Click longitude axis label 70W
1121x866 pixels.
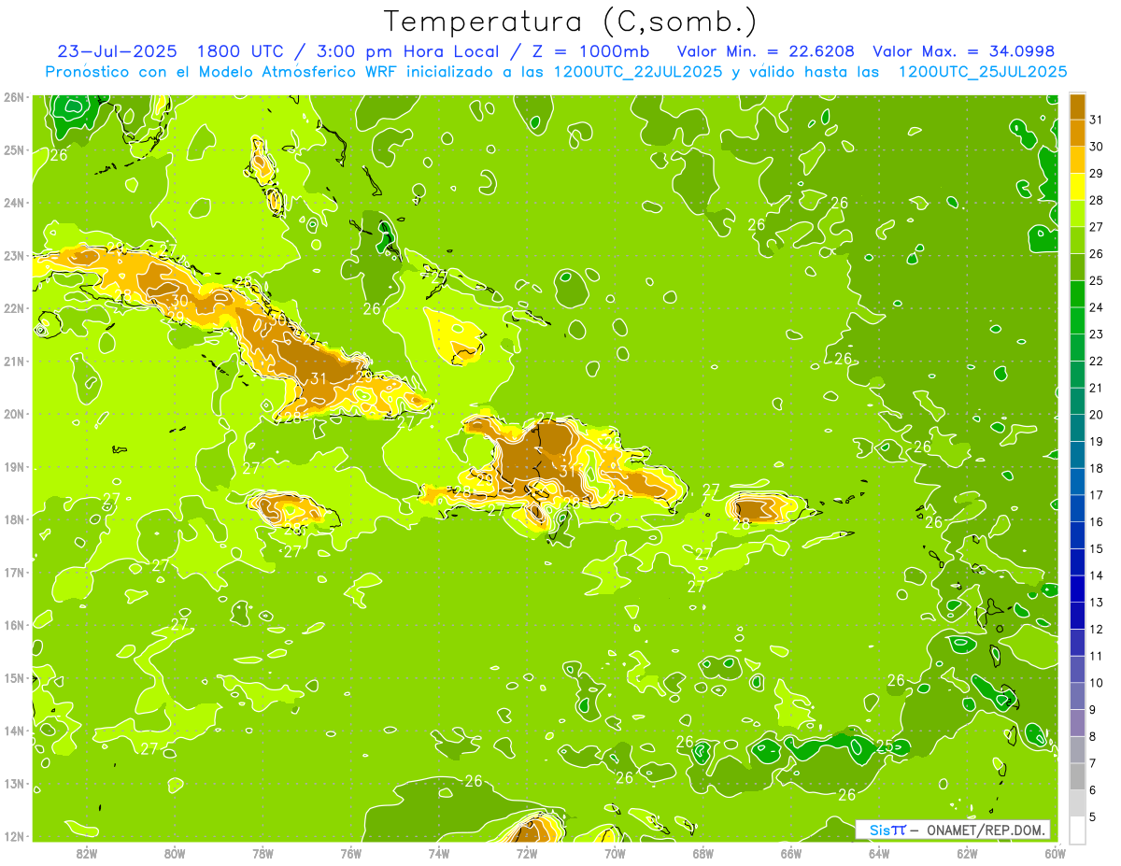[615, 853]
